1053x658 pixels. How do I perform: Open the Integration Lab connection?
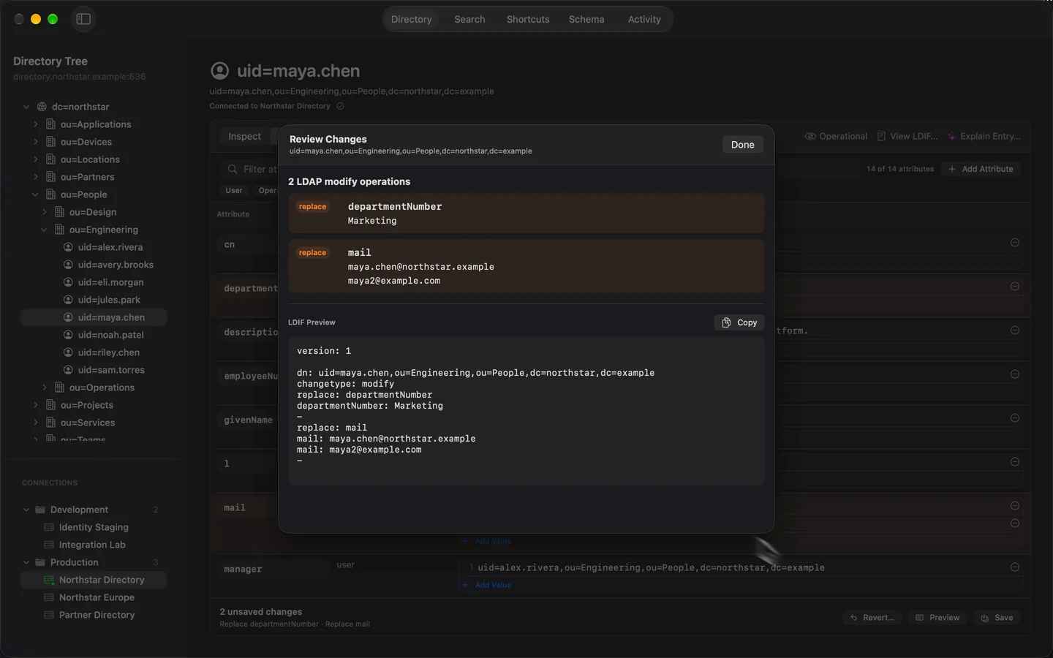point(92,545)
